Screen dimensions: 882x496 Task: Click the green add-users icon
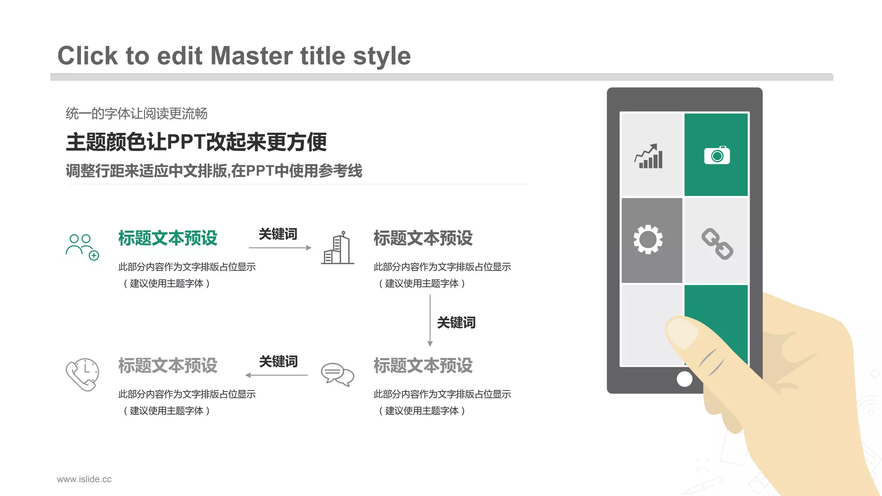click(82, 247)
